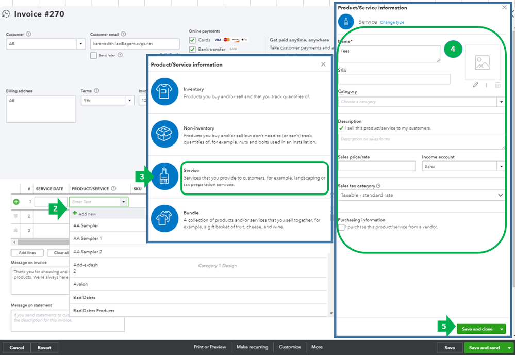
Task: Click the Description on sales forms field
Action: tap(422, 142)
